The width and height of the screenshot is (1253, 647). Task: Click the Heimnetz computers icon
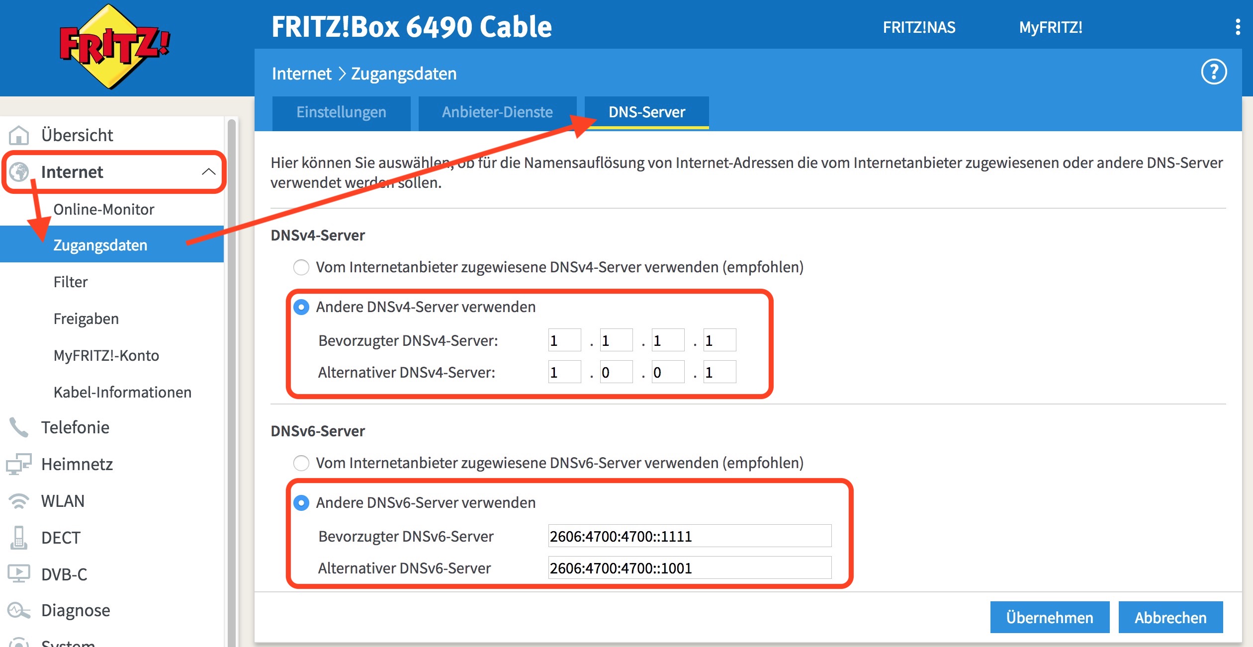[19, 464]
